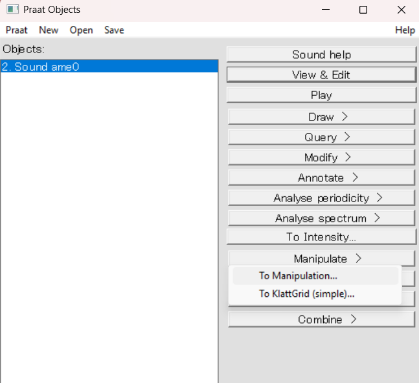Play the selected sound
Image resolution: width=419 pixels, height=383 pixels.
[x=321, y=95]
